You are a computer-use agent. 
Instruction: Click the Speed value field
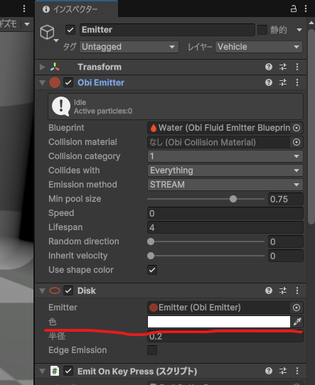[225, 213]
